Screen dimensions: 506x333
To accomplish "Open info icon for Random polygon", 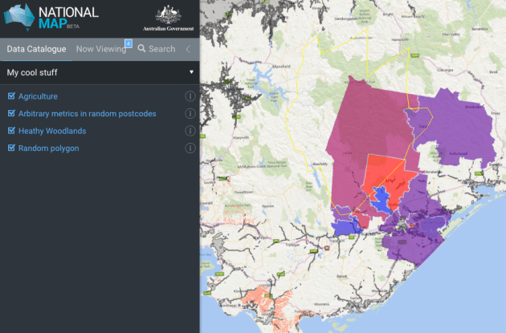I will 190,148.
